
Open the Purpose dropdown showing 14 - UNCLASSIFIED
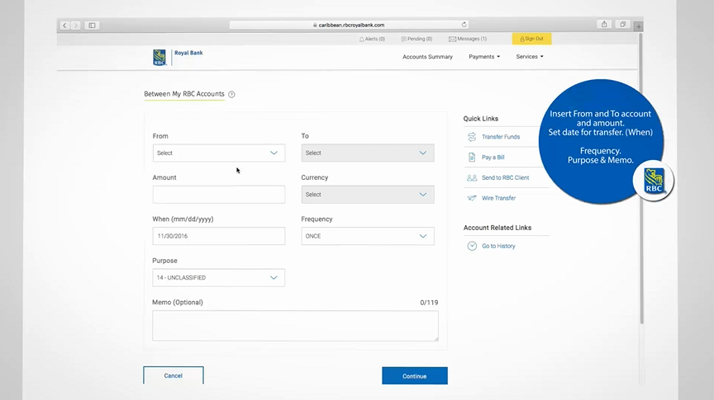coord(218,278)
